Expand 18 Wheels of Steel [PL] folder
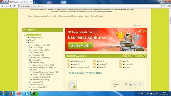171x96 pixels. click(x=29, y=45)
